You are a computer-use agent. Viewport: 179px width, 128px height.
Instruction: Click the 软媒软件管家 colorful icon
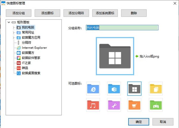18,58
